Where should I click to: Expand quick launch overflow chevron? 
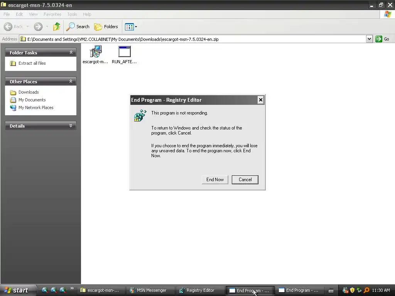[x=72, y=288]
